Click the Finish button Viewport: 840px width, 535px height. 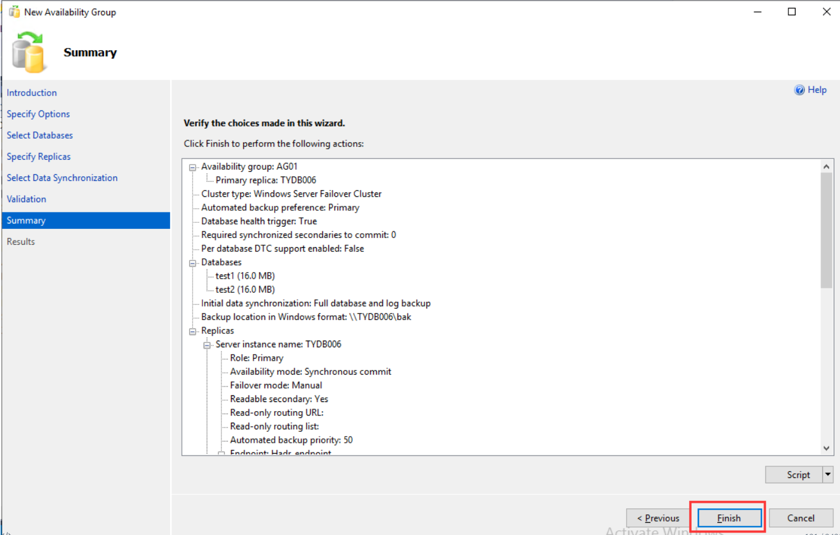coord(729,518)
